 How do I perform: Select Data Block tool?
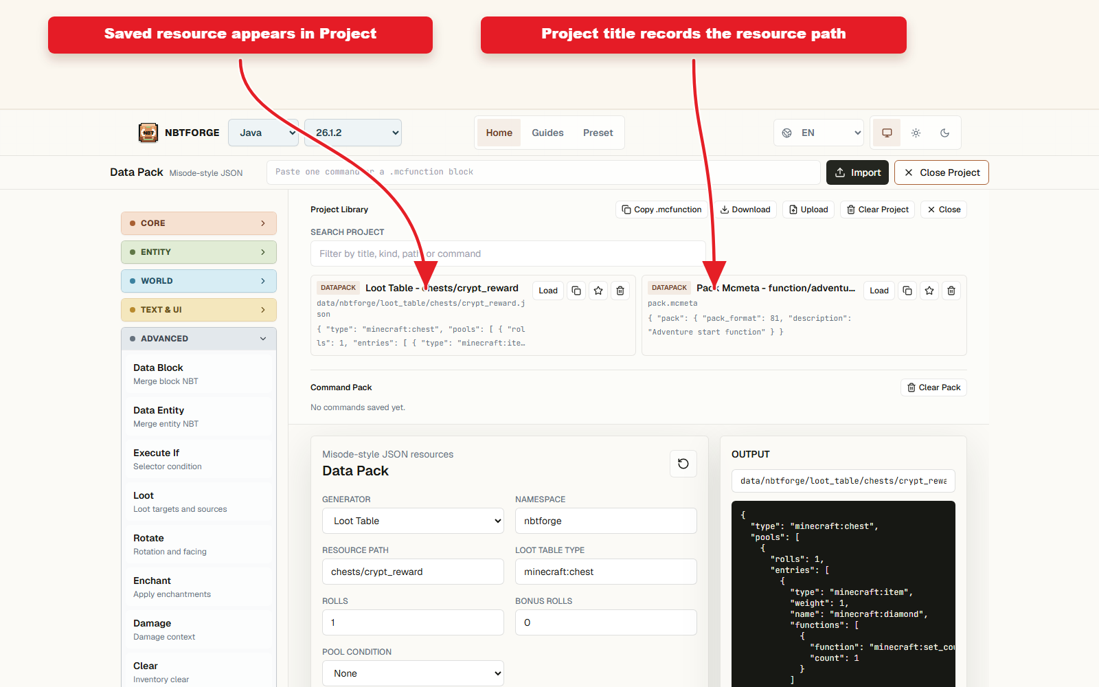[199, 374]
